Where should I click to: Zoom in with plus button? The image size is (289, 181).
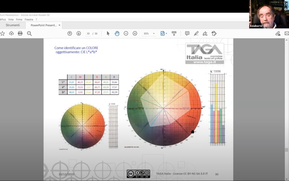(135, 34)
